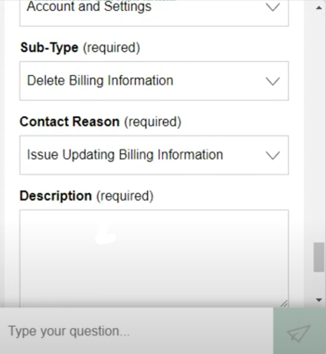Click the Sub-Type field label
Viewport: 326px width, 354px height.
coord(80,47)
